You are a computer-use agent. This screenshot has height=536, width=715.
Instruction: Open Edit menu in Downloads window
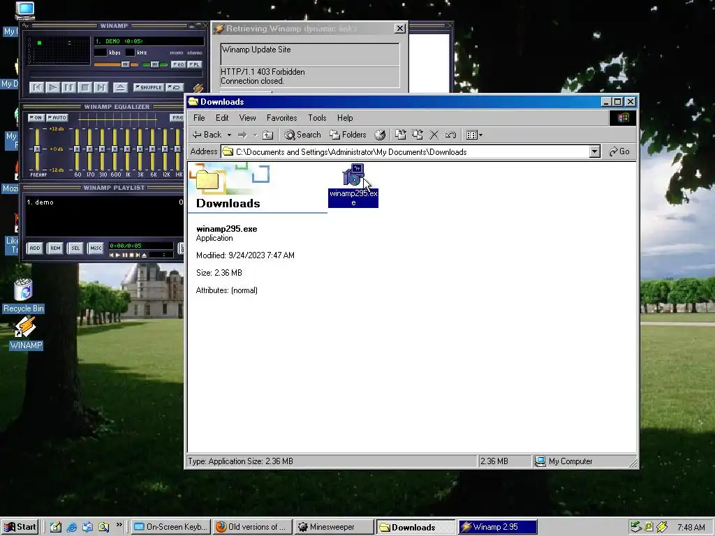click(x=222, y=117)
